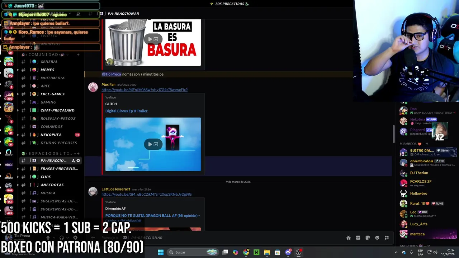Viewport: 459px width, 258px height.
Task: Open the server icon with 90 badge
Action: [x=9, y=73]
